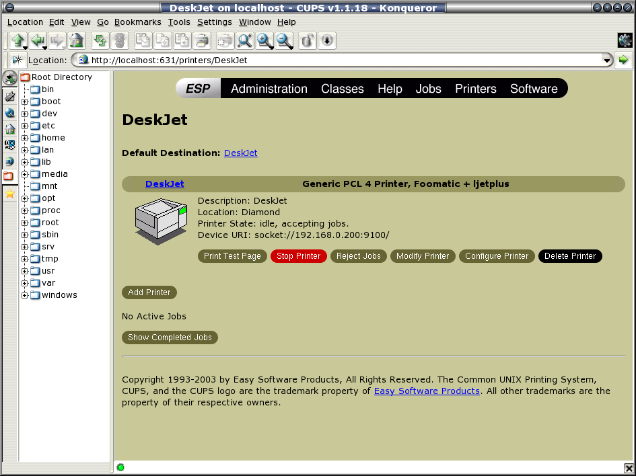Viewport: 636px width, 476px height.
Task: Open the sidebar Services globe-computer tab
Action: (x=9, y=161)
